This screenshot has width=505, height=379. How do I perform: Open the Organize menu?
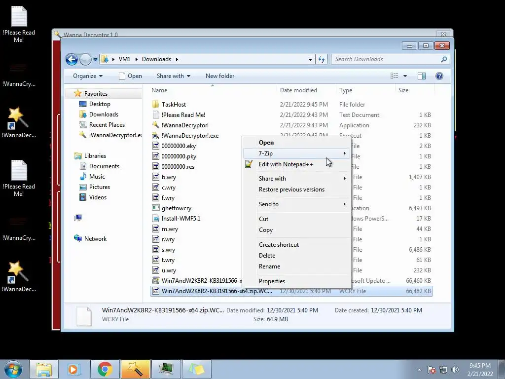point(88,76)
